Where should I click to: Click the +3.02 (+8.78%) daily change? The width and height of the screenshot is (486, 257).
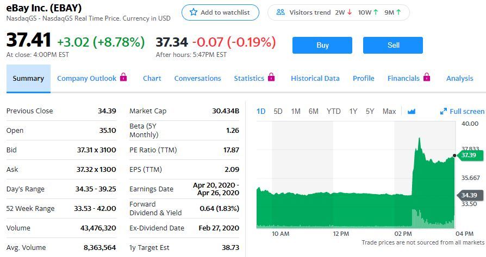coord(101,42)
